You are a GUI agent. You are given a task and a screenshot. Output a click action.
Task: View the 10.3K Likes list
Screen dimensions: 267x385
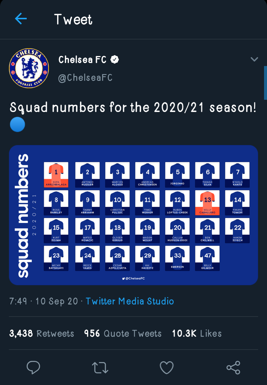197,333
